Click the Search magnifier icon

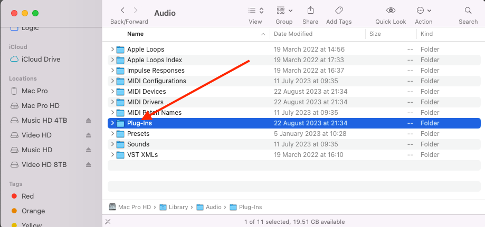(468, 11)
